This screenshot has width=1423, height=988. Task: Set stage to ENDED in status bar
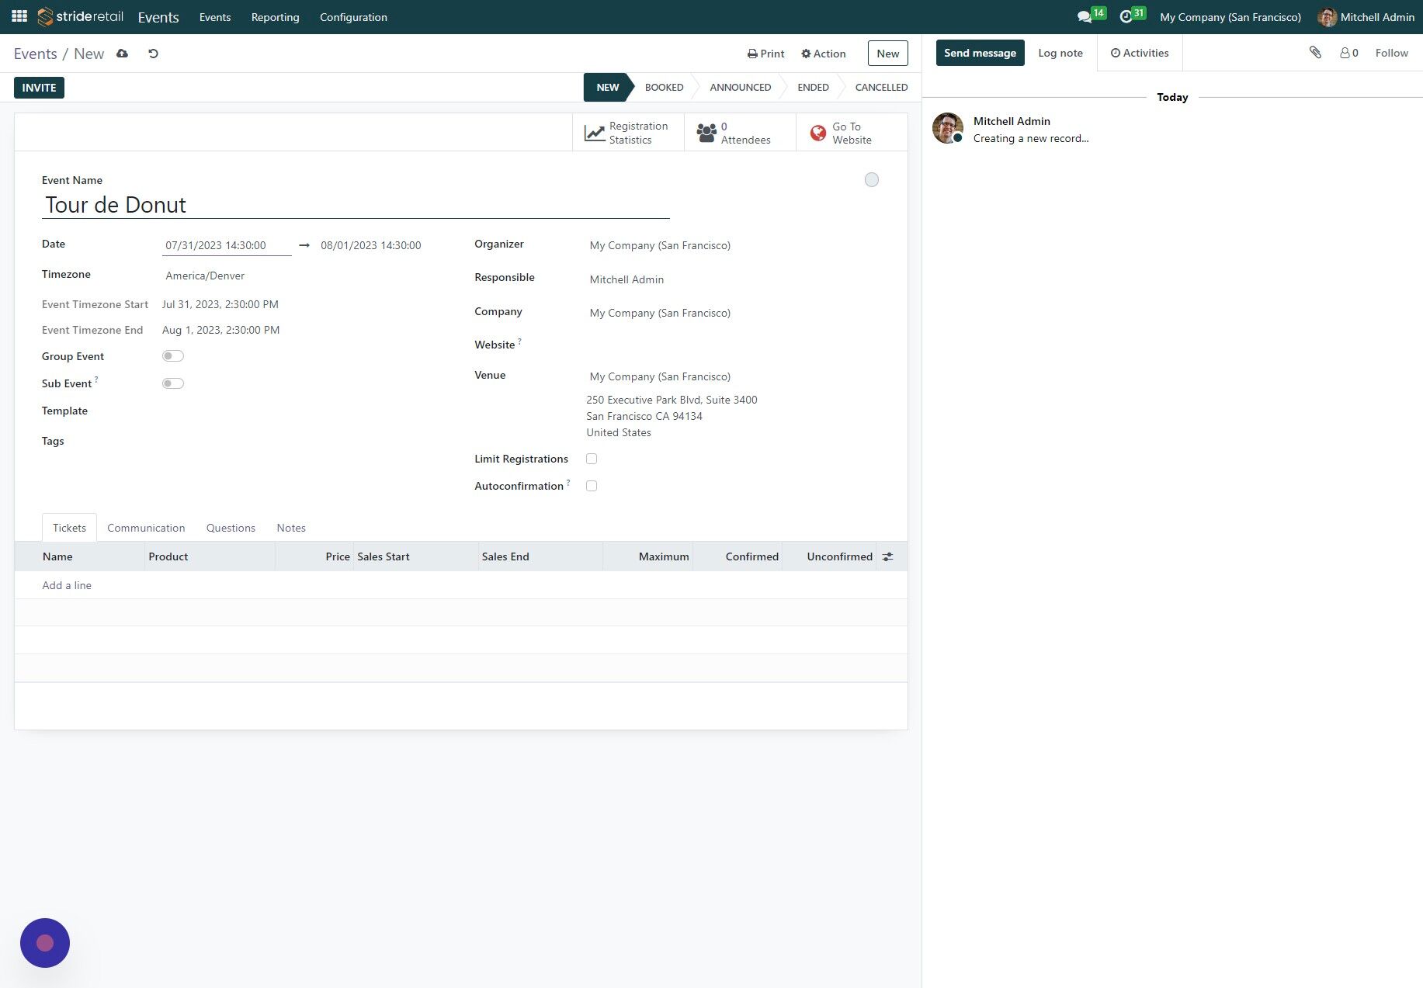[813, 88]
